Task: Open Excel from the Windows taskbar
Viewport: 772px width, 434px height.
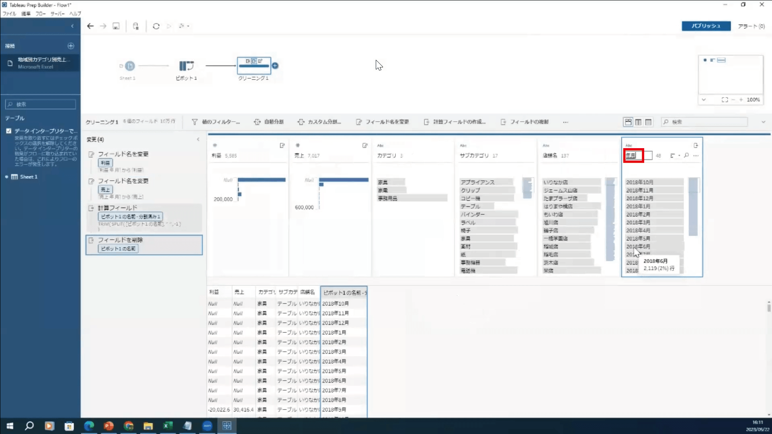Action: pos(168,426)
